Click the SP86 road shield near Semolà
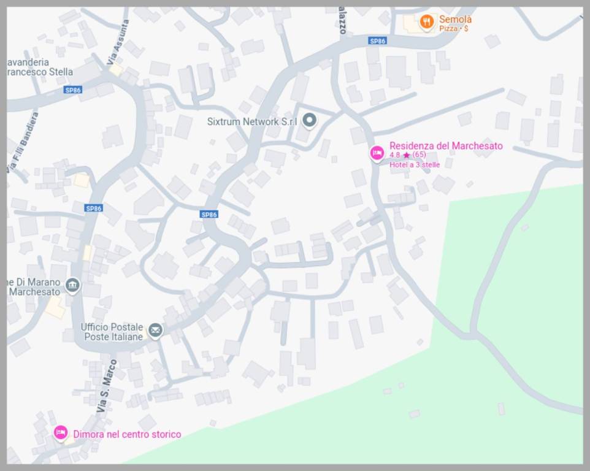This screenshot has width=590, height=471. click(378, 41)
